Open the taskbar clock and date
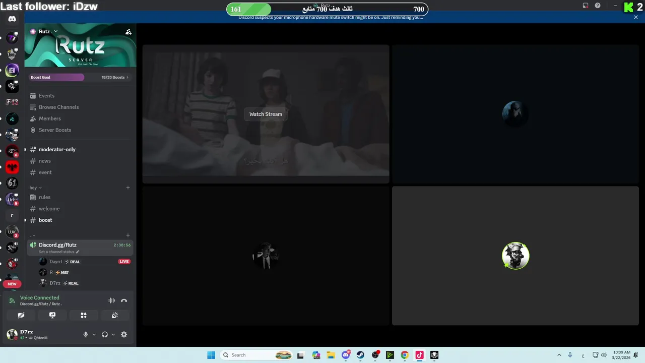This screenshot has width=645, height=363. click(622, 355)
